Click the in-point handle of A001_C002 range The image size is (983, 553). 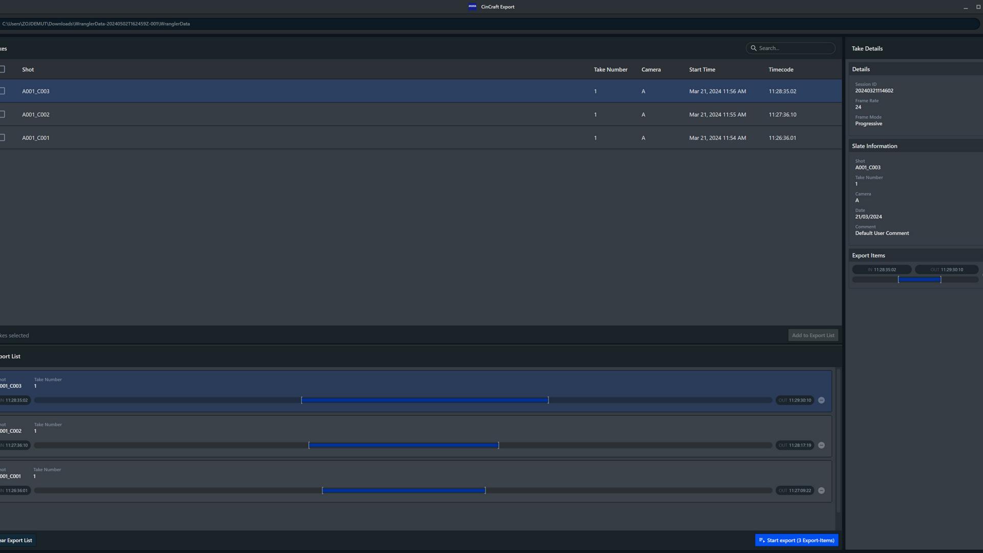pos(309,445)
